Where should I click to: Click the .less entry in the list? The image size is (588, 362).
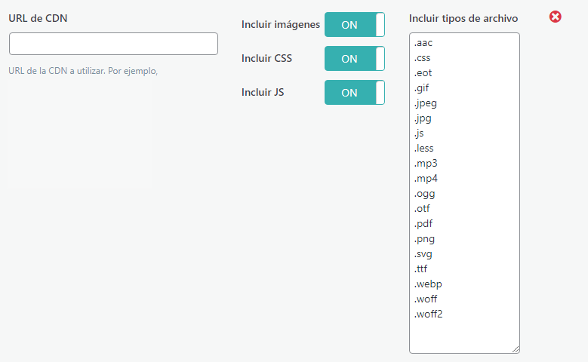[423, 149]
